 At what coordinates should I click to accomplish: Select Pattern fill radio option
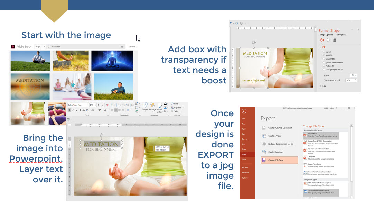(x=324, y=66)
